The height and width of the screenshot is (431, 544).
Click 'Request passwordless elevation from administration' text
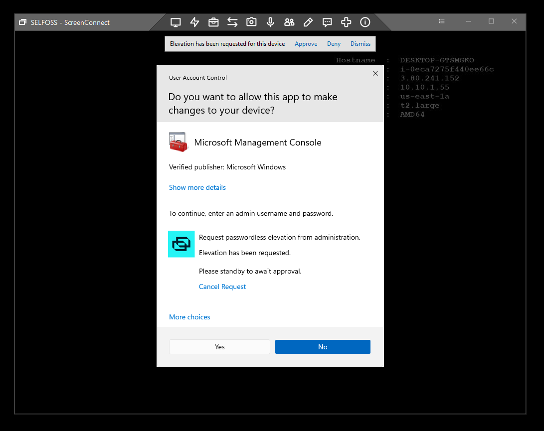pyautogui.click(x=280, y=238)
